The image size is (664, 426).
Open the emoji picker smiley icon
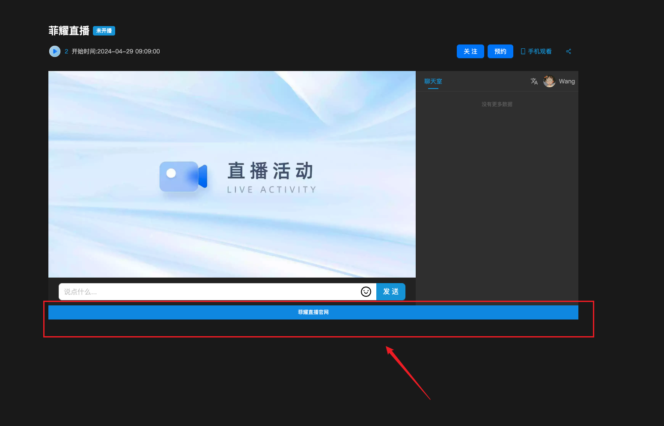coord(366,292)
